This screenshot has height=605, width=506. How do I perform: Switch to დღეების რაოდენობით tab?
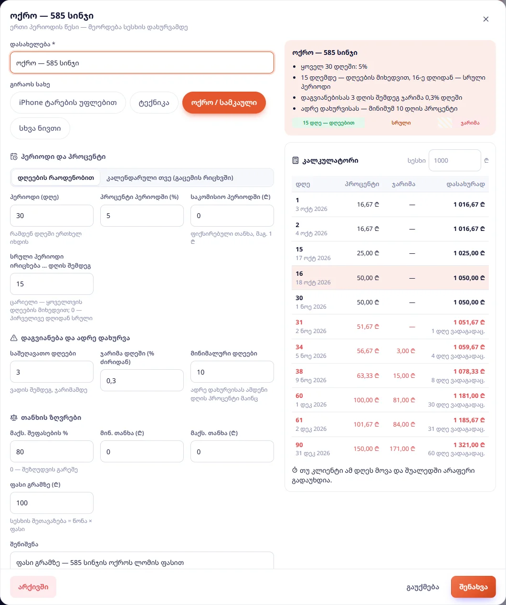point(56,177)
